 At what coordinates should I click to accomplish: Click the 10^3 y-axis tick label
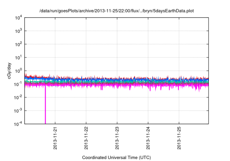click(19, 31)
